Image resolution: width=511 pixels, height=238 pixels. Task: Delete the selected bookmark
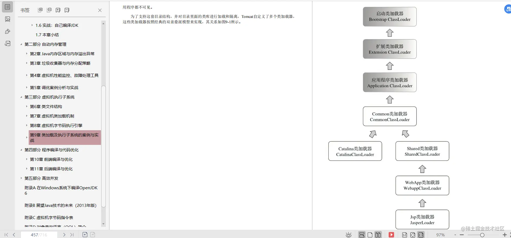[x=67, y=10]
